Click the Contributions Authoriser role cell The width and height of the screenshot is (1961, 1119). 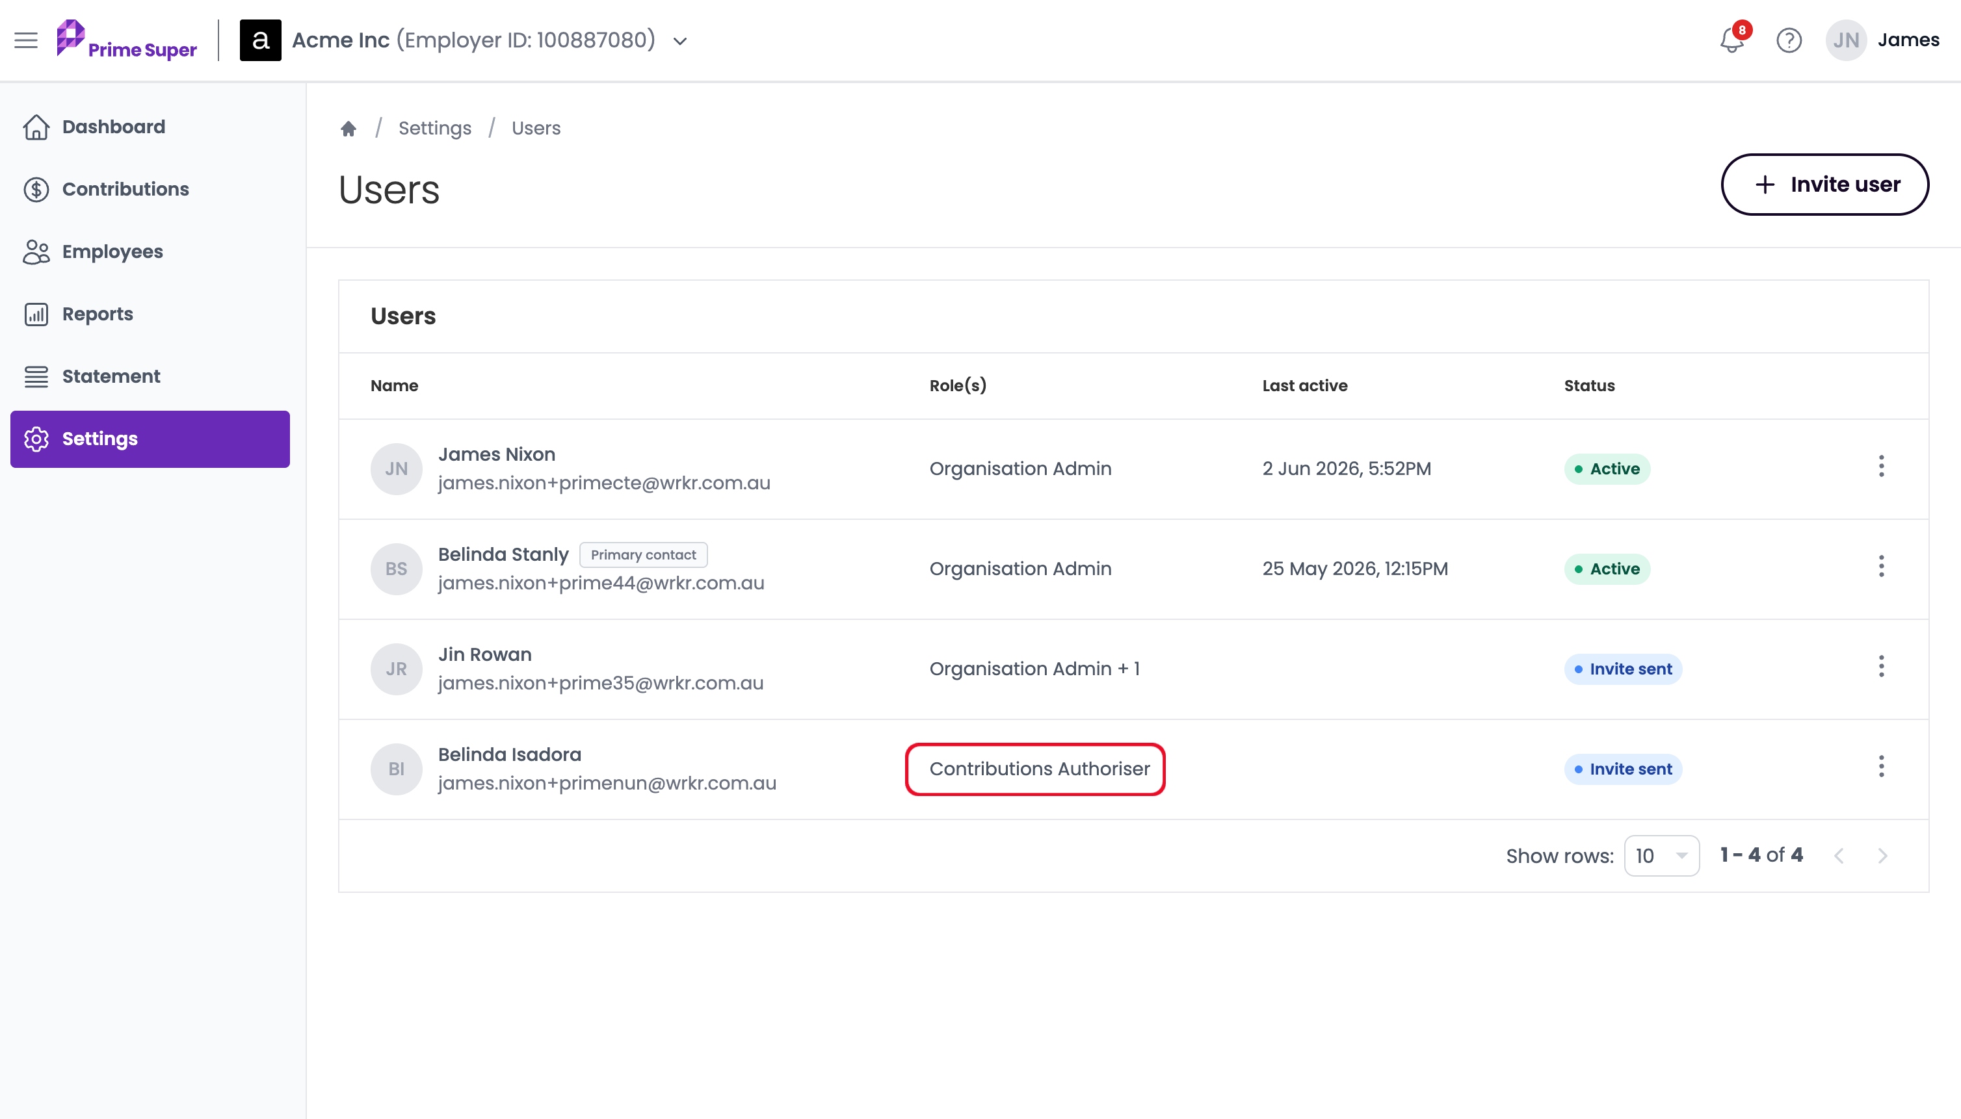pyautogui.click(x=1040, y=769)
